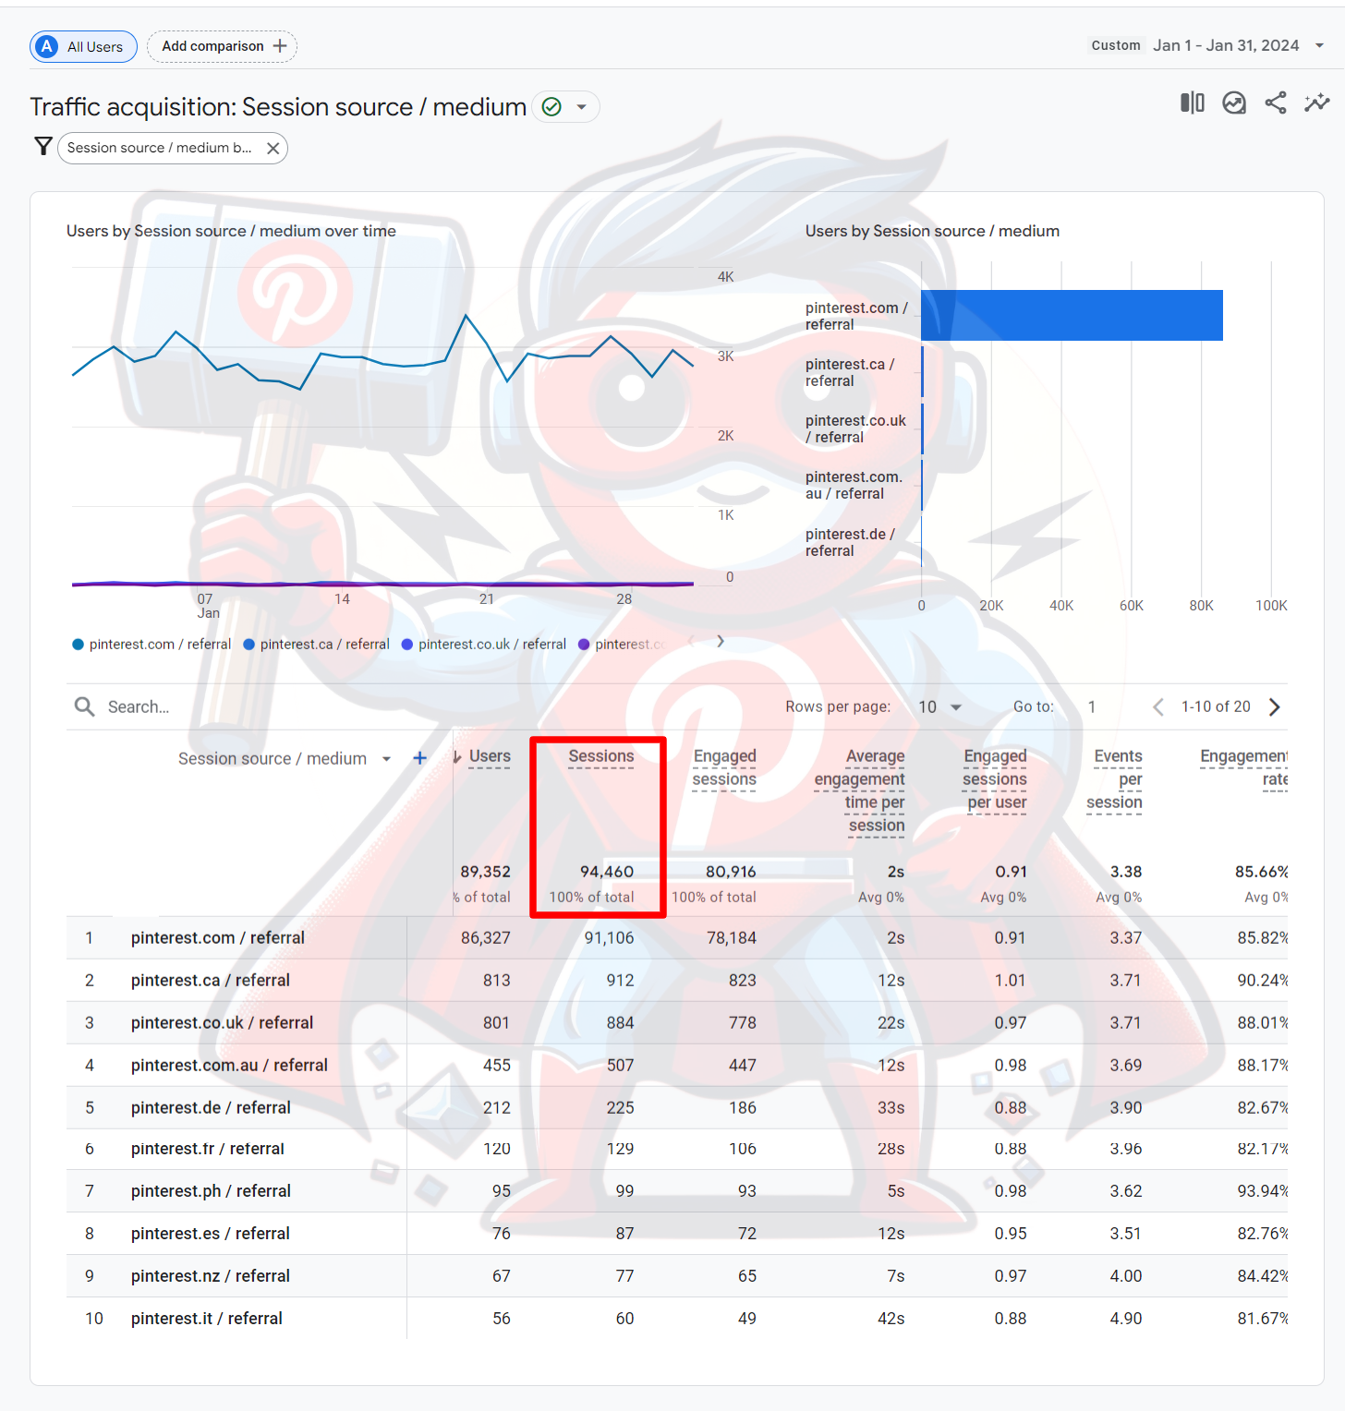Viewport: 1345px width, 1411px height.
Task: Click pinterest.co.uk / referral table row
Action: [677, 1023]
